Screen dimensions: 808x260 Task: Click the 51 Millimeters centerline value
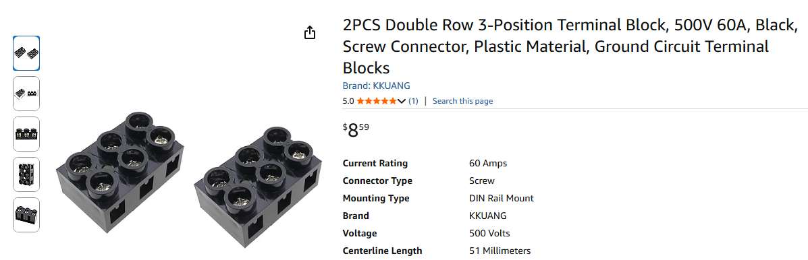pyautogui.click(x=500, y=251)
